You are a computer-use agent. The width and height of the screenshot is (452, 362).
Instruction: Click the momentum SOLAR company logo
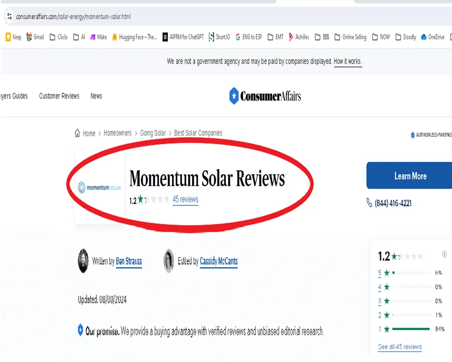tap(99, 187)
